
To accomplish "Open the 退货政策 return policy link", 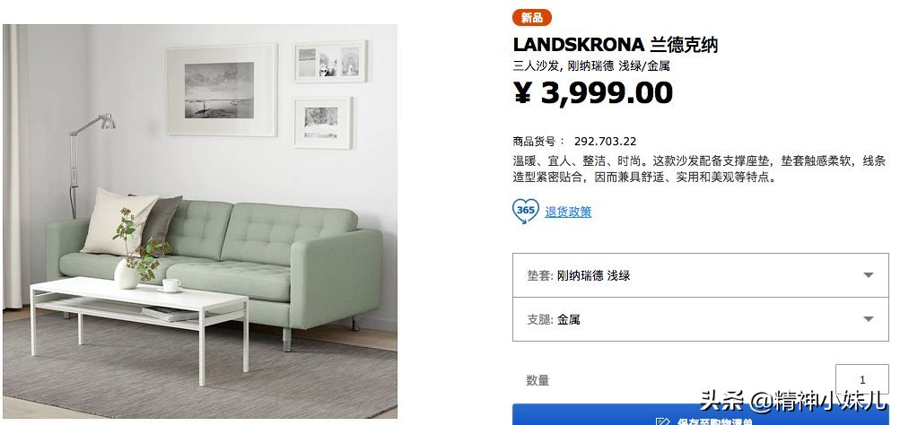I will [x=568, y=212].
